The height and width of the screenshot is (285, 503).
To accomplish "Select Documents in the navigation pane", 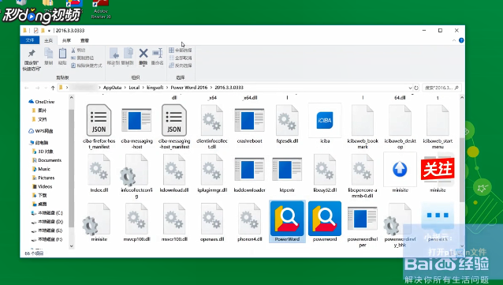I will coord(47,160).
